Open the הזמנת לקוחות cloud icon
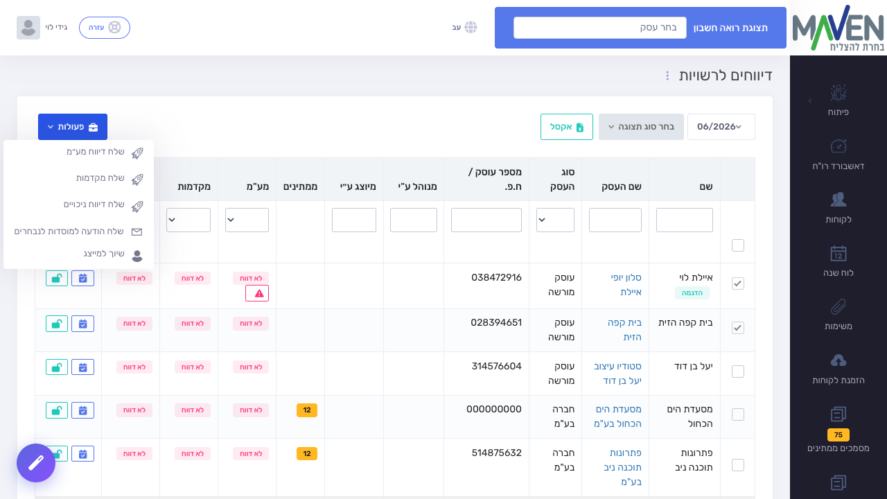Viewport: 887px width, 499px height. click(838, 360)
